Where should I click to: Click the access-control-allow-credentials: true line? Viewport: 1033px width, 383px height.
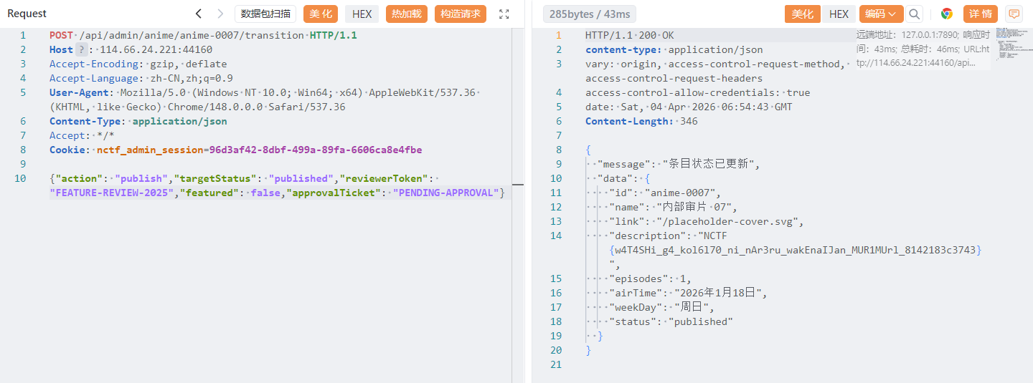697,92
